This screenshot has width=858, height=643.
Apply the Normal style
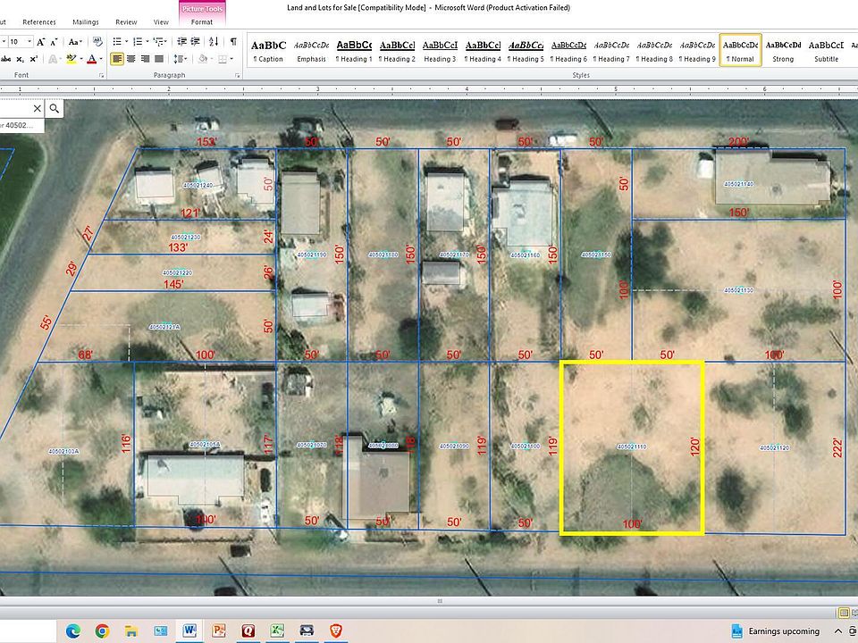pyautogui.click(x=740, y=51)
